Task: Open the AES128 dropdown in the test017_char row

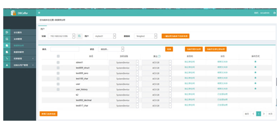Action: [x=157, y=106]
